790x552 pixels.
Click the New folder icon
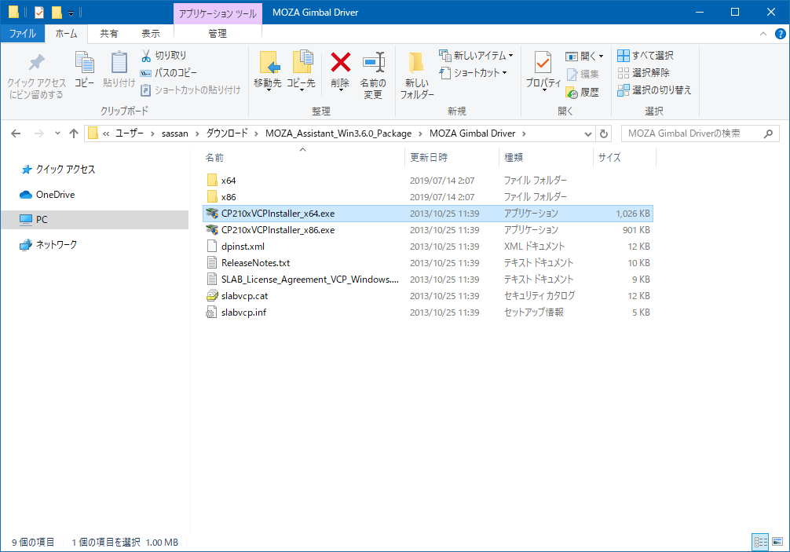tap(416, 63)
